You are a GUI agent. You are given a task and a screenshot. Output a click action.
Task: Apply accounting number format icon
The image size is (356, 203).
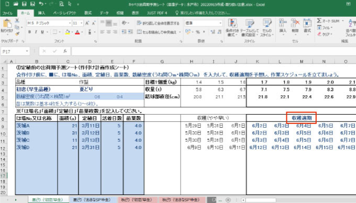188,32
